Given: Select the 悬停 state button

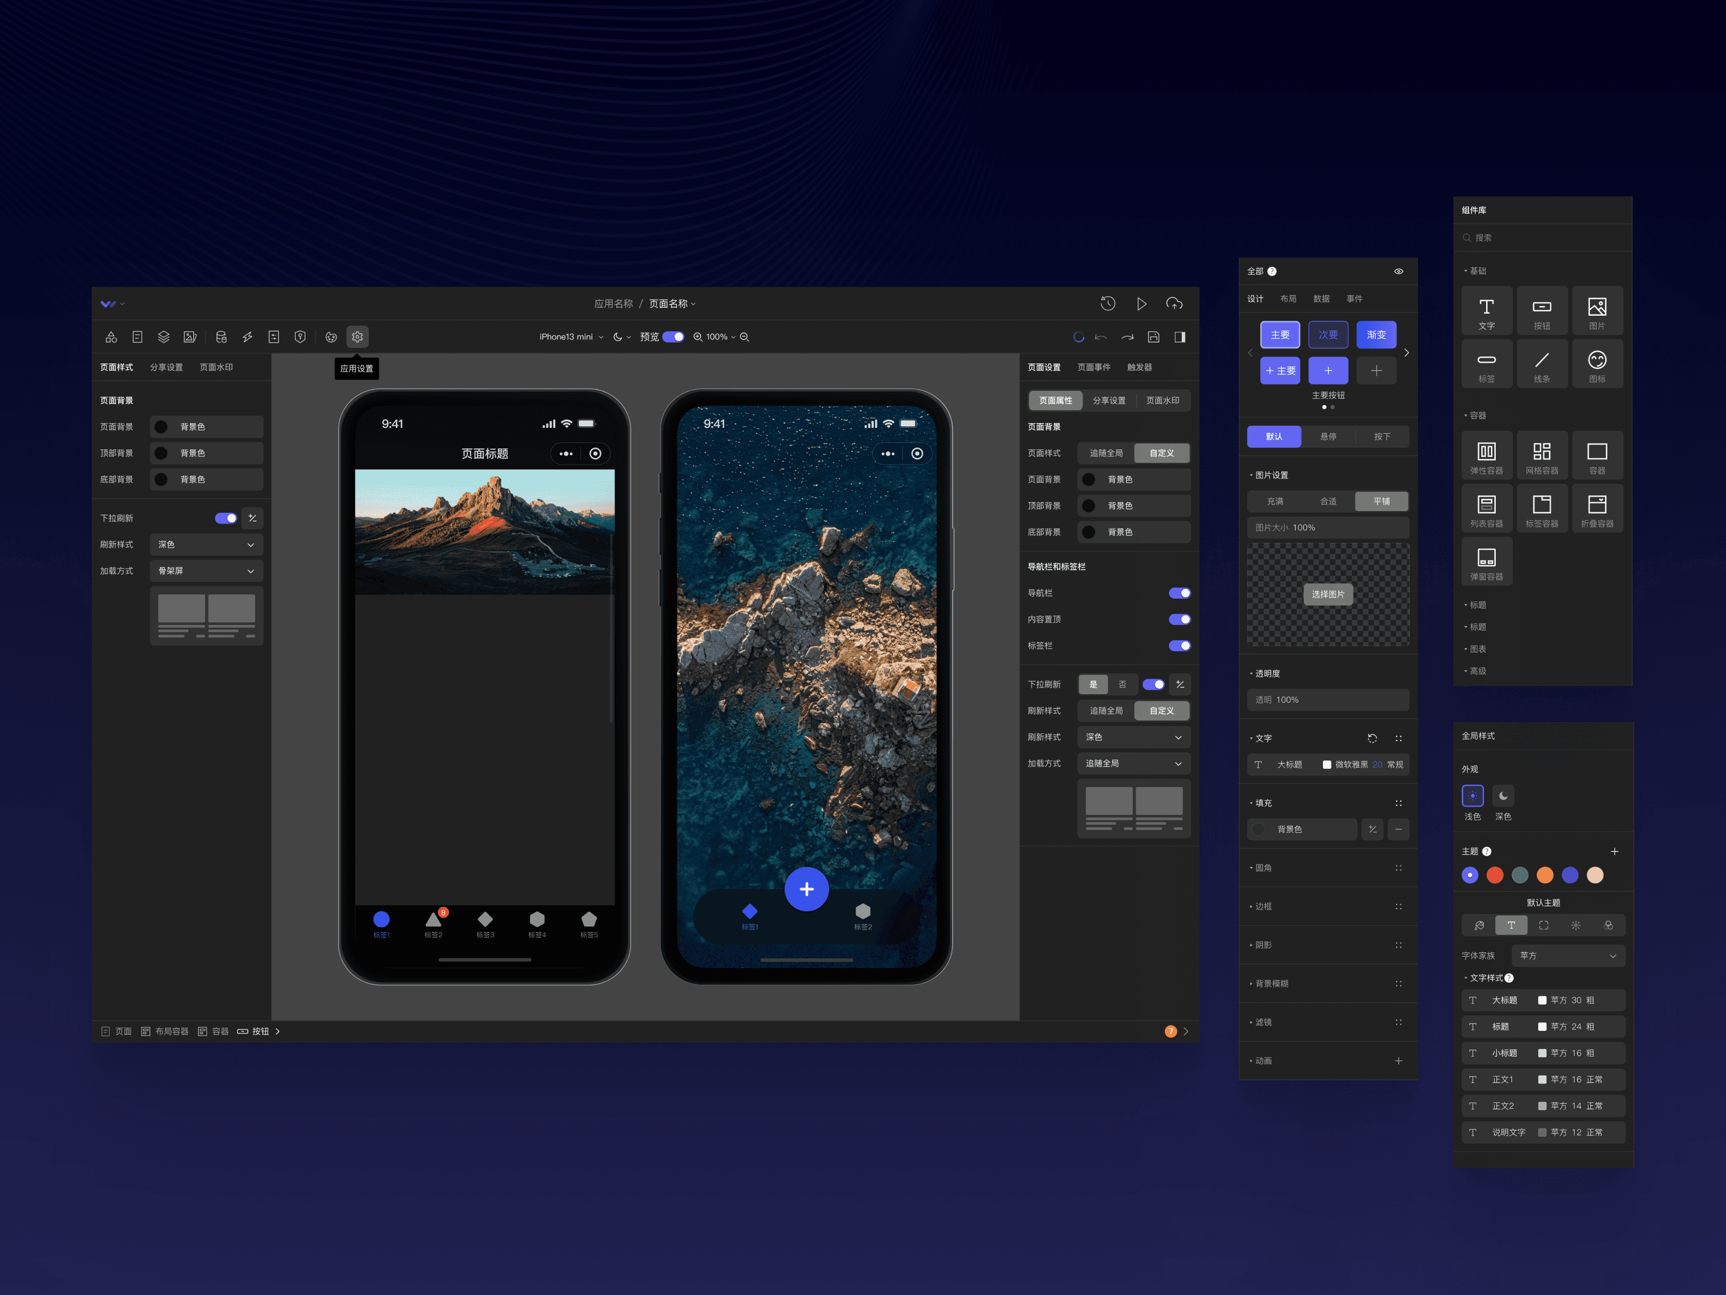Looking at the screenshot, I should (x=1328, y=437).
